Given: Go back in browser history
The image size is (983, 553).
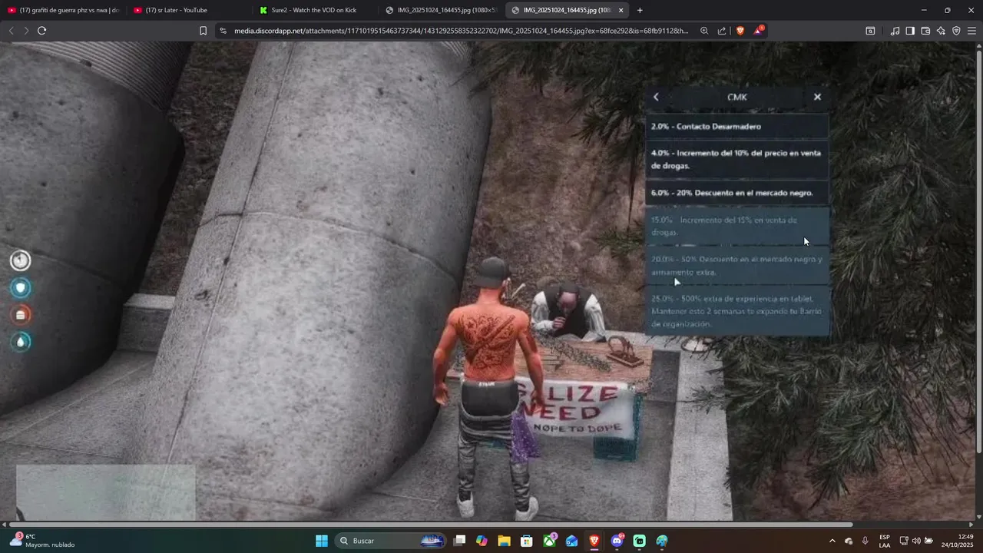Looking at the screenshot, I should [11, 31].
